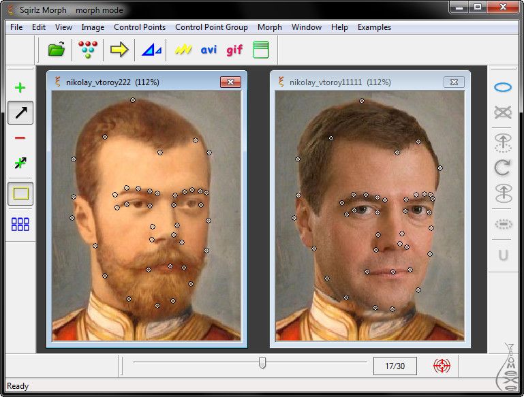This screenshot has width=524, height=397.
Task: Toggle the yellow rectangle view tool
Action: (20, 193)
